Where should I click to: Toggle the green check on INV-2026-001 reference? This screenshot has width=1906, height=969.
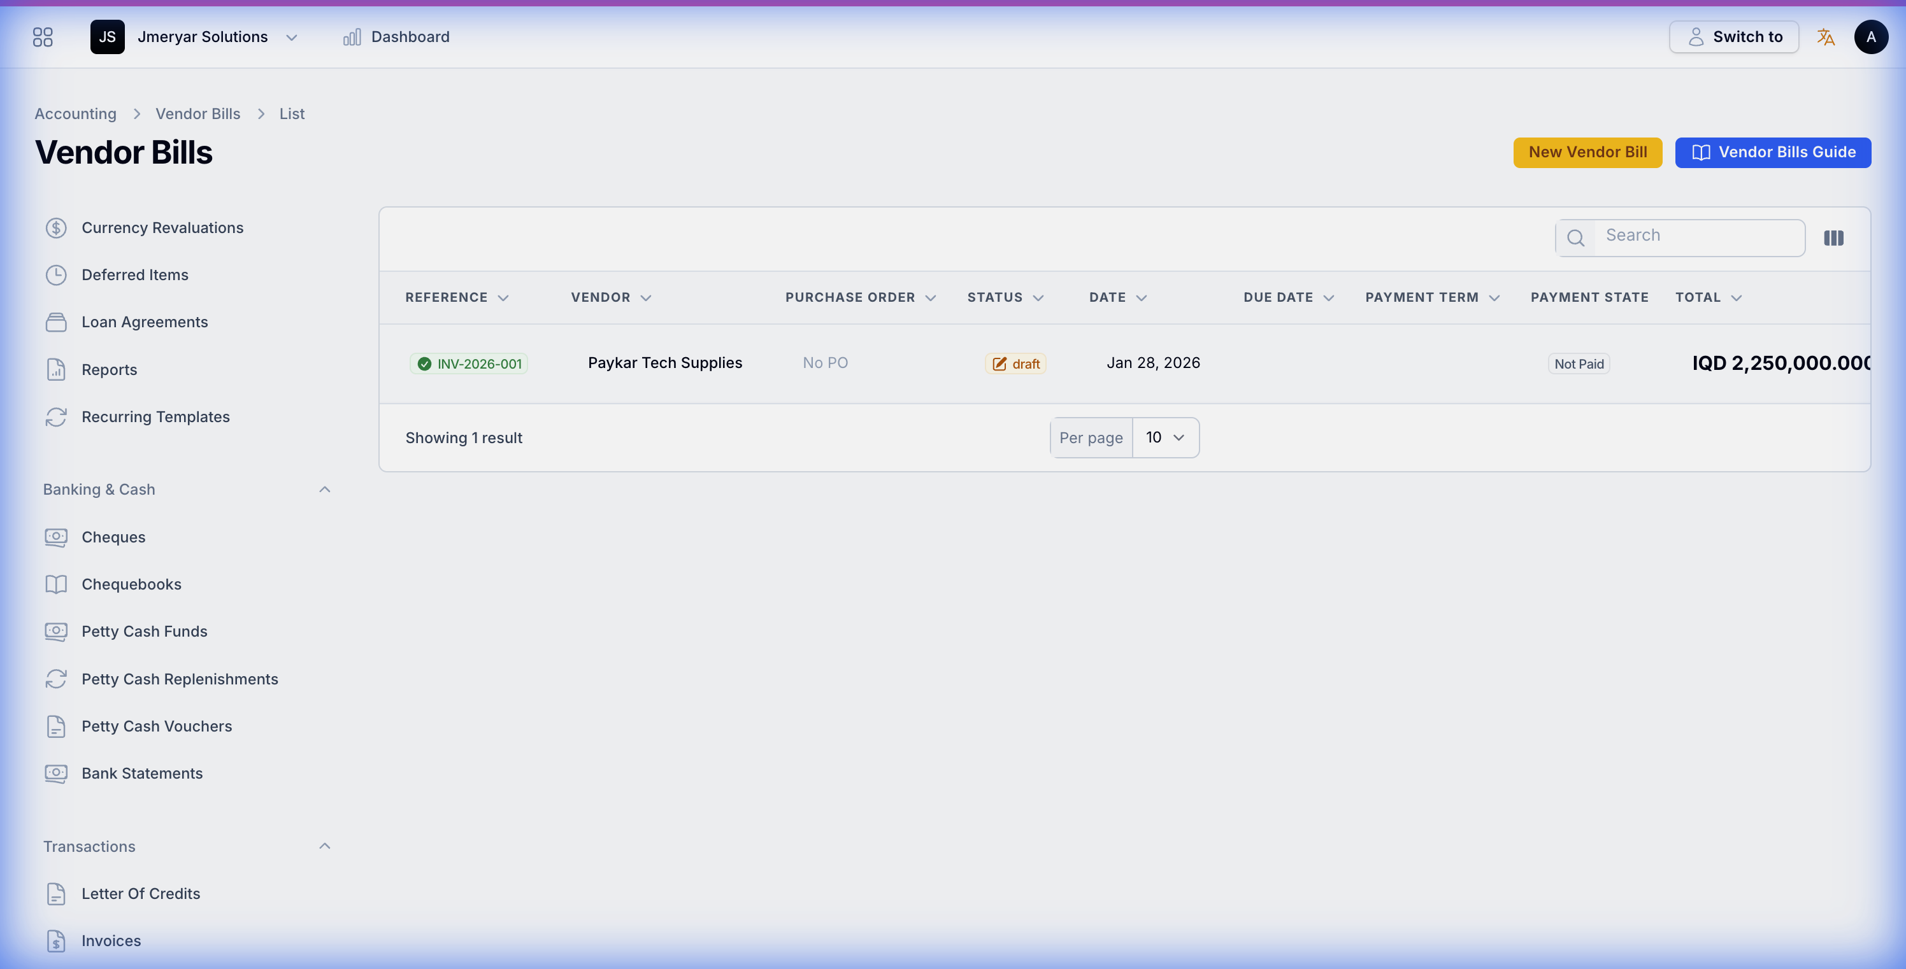coord(424,363)
